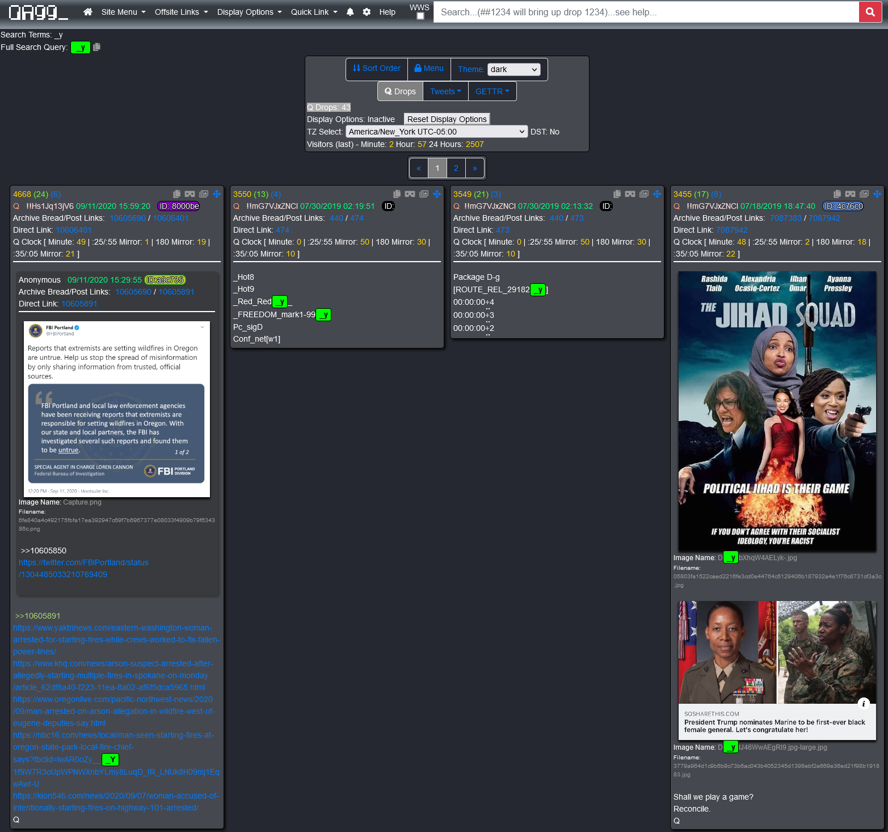Screen dimensions: 888x832
Task: Open the khq.com arson suspect link
Action: [x=113, y=675]
